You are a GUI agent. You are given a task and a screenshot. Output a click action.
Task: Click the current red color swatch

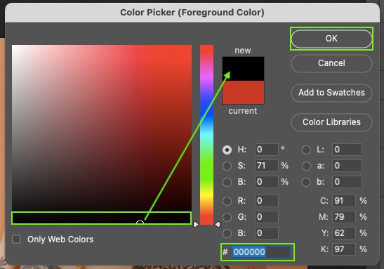point(243,93)
